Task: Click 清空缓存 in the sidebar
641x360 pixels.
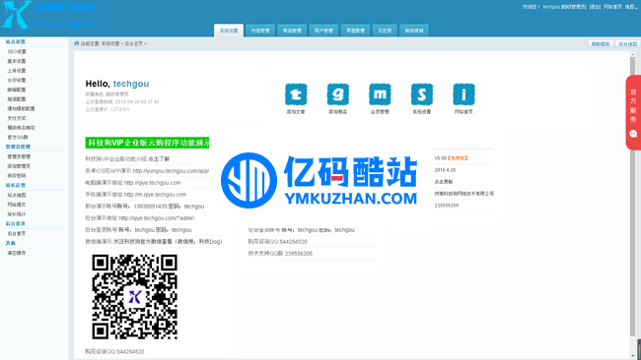Action: pos(17,253)
